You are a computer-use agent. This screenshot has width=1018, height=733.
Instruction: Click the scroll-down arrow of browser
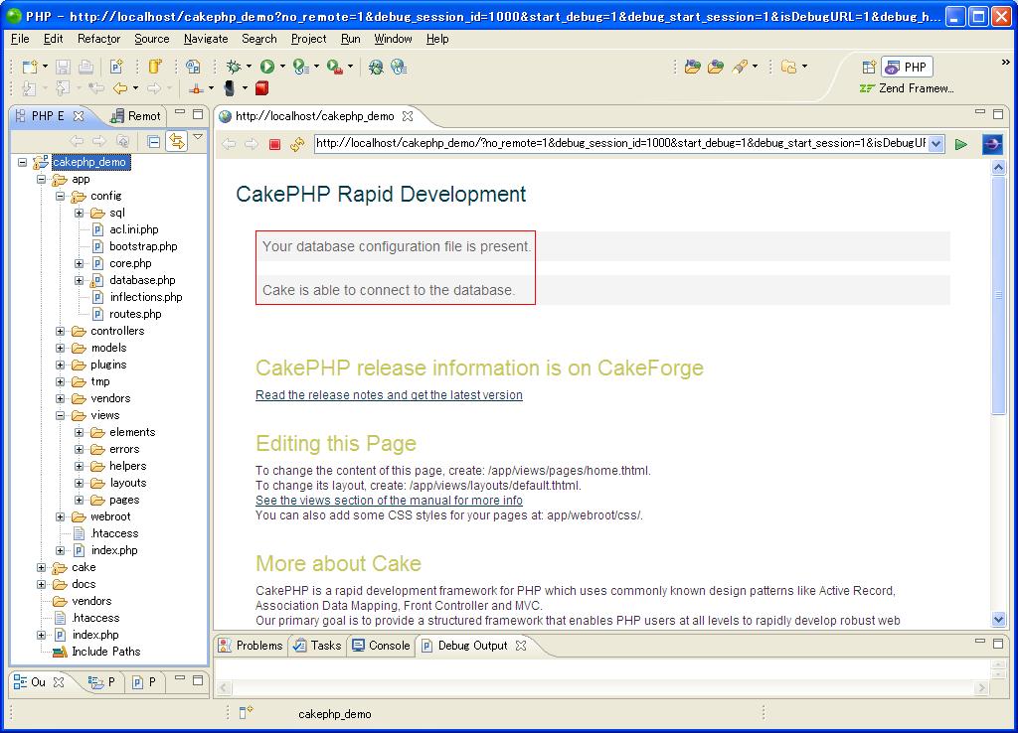(998, 620)
